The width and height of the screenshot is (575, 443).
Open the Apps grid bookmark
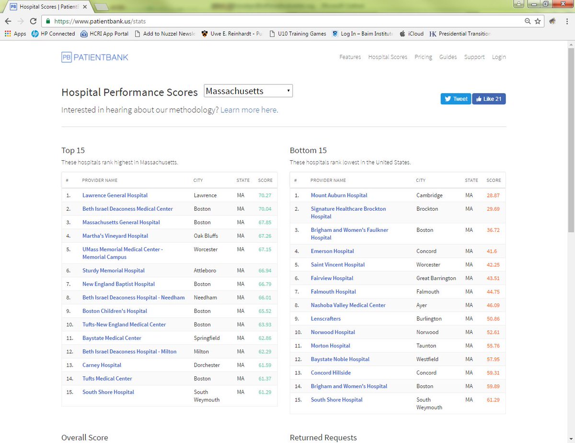point(15,34)
